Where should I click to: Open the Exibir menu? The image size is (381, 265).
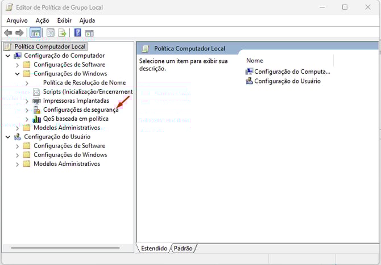pyautogui.click(x=64, y=20)
